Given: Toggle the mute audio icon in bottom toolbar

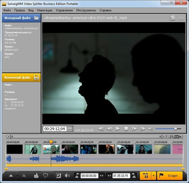Looking at the screenshot, I should click(67, 175).
